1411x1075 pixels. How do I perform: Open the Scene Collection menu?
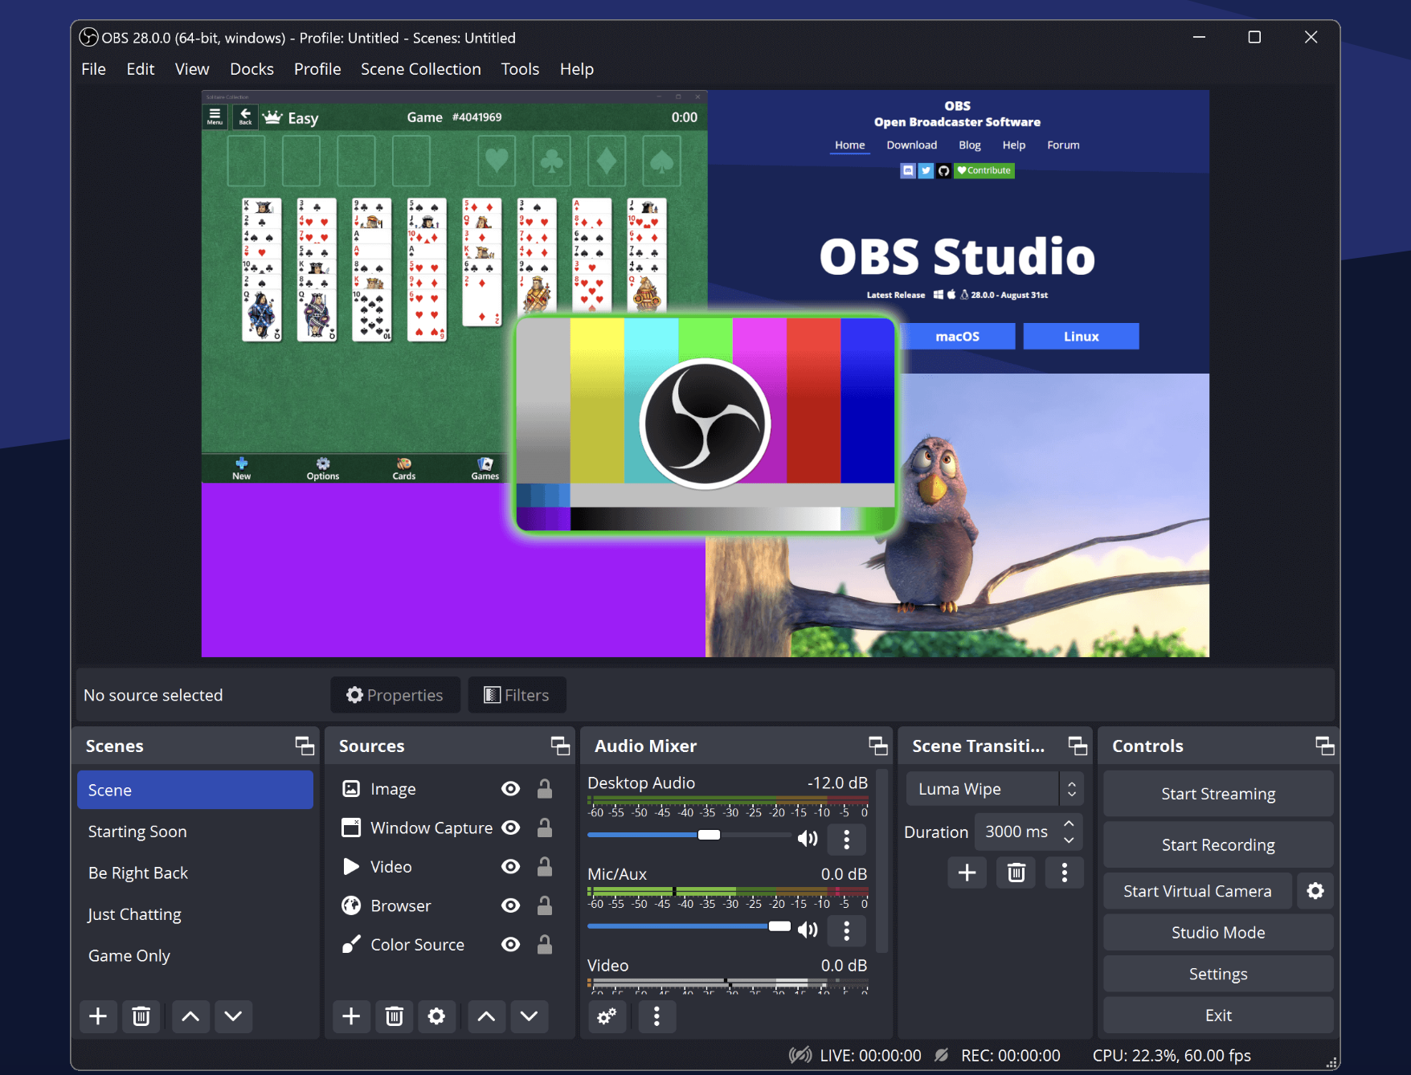click(420, 69)
